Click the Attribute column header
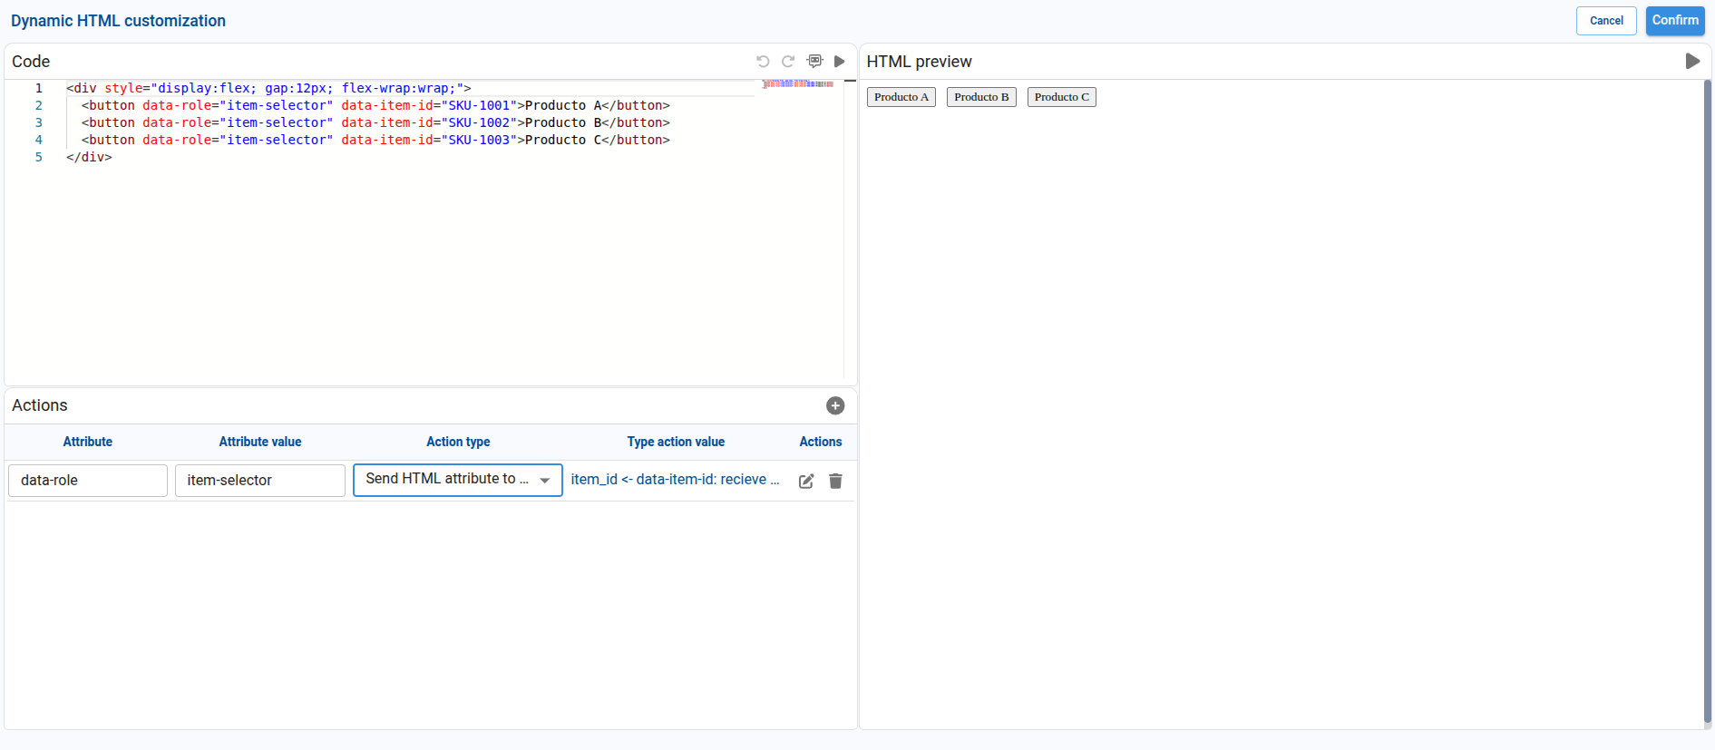 click(88, 442)
